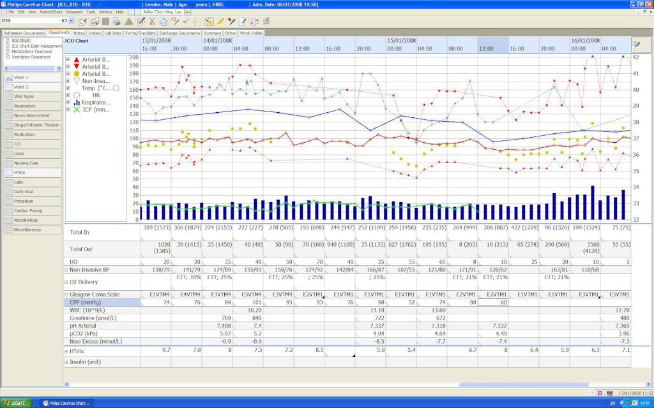Click the Vitals 1 graph icon
The height and width of the screenshot is (408, 654).
click(9, 77)
